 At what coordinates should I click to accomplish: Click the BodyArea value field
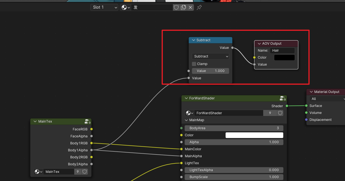tap(234, 128)
